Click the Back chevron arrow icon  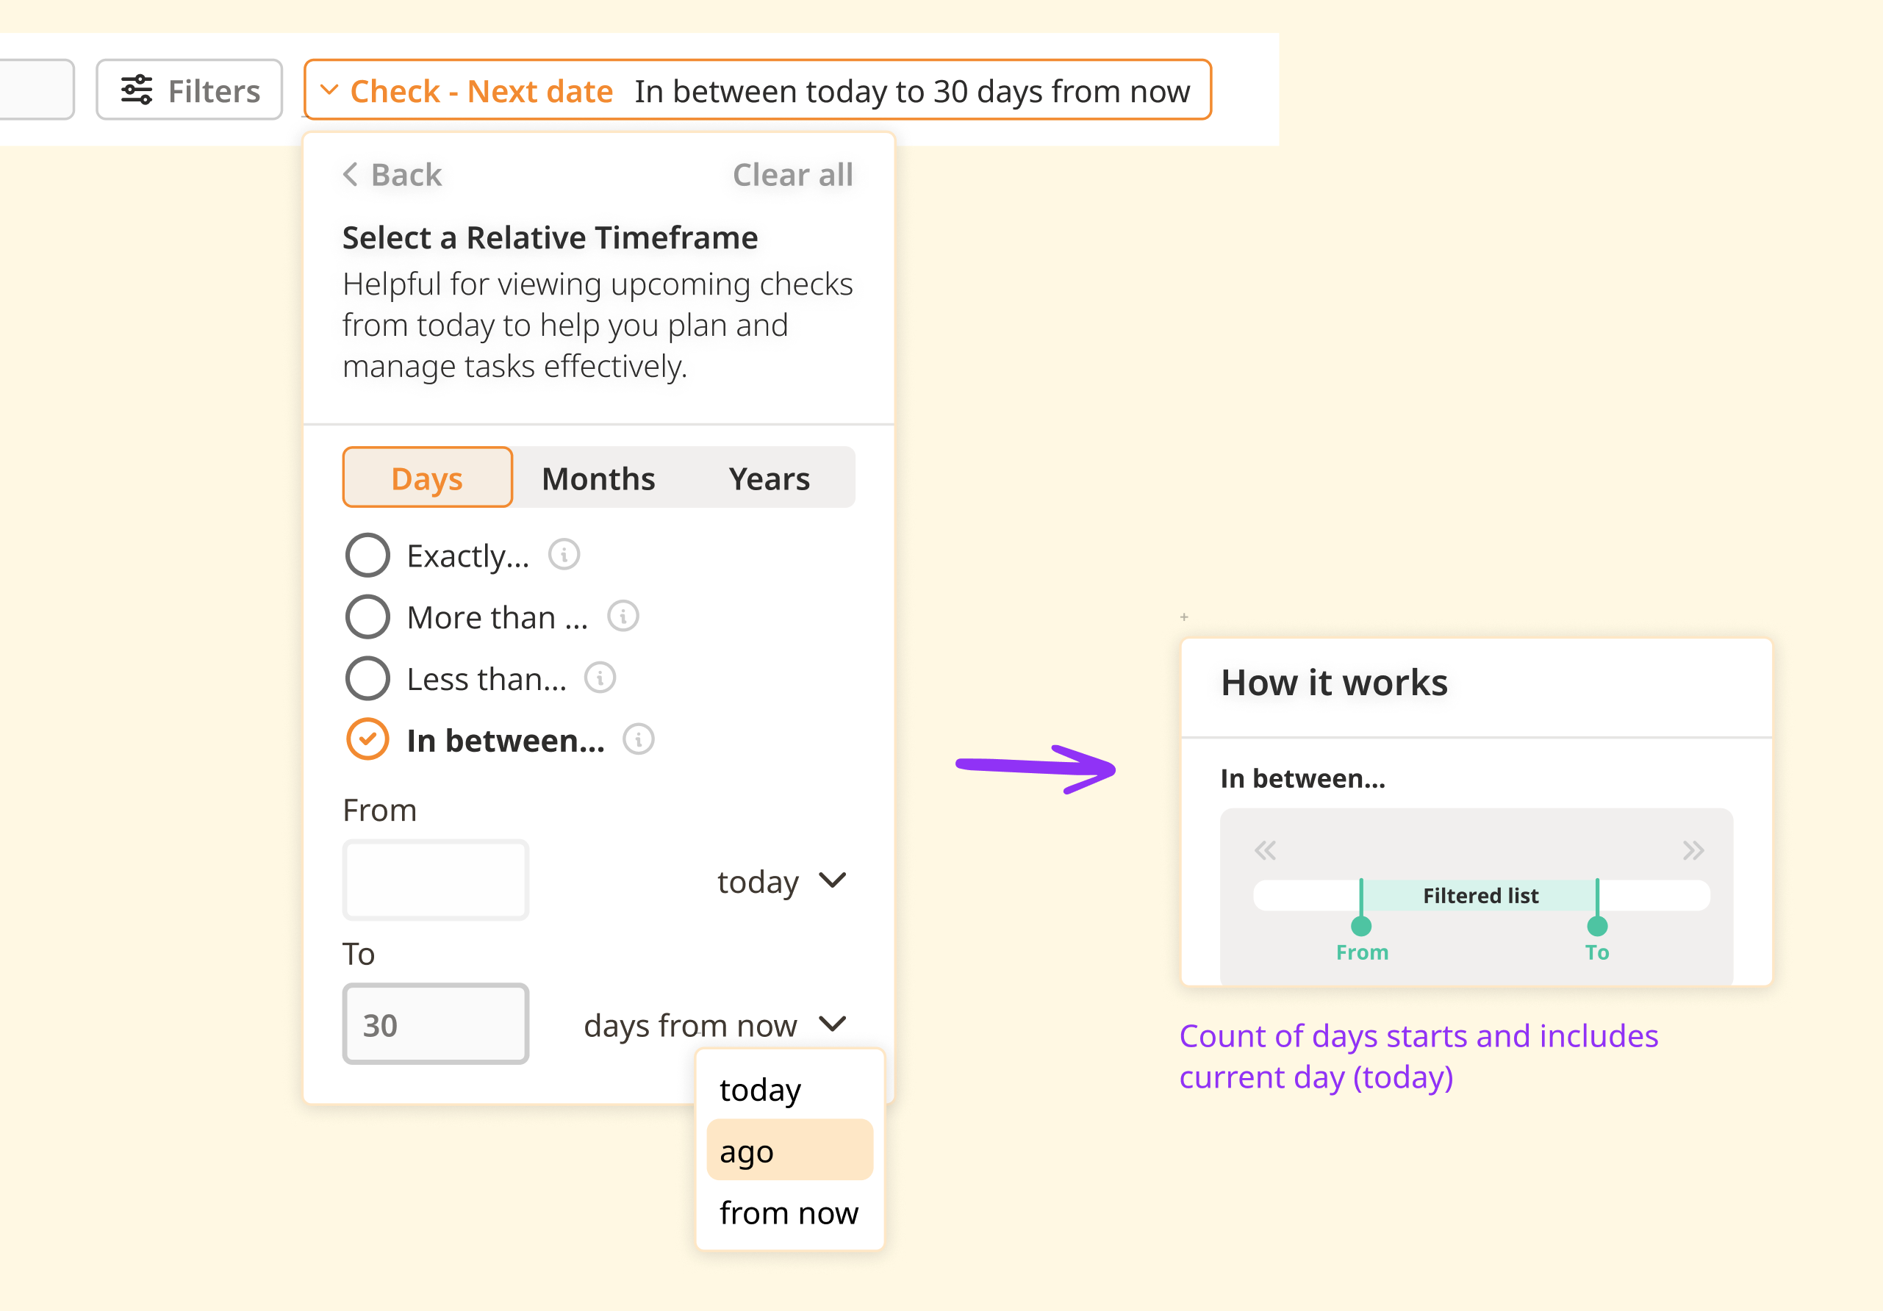[351, 175]
